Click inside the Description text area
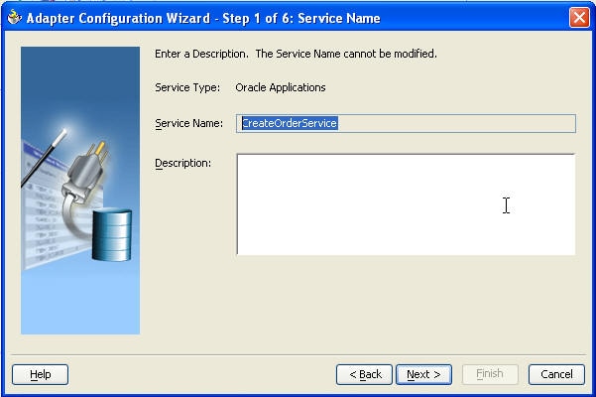The width and height of the screenshot is (596, 397). (x=406, y=204)
